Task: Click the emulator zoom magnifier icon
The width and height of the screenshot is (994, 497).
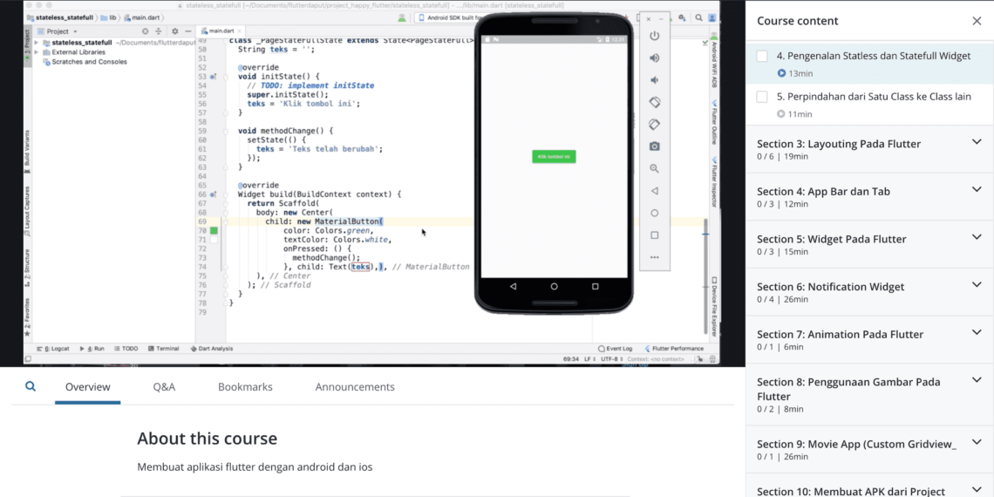Action: pyautogui.click(x=655, y=168)
